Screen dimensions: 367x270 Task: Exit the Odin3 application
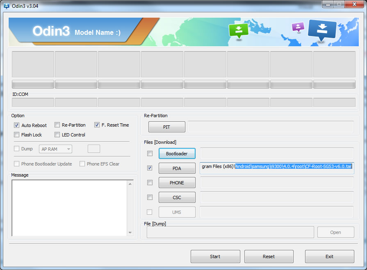point(330,256)
